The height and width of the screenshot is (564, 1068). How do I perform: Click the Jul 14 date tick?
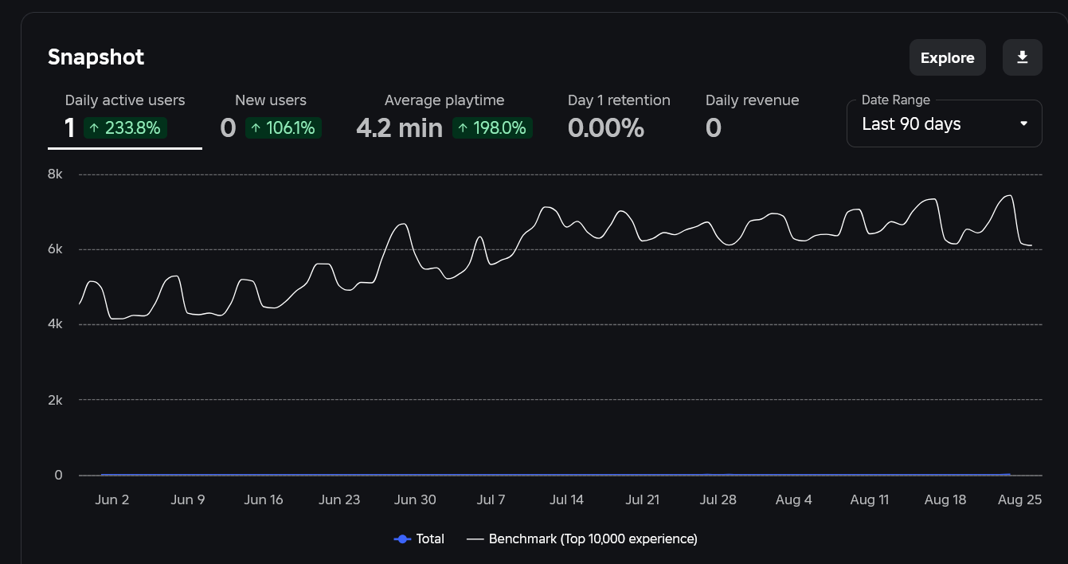566,500
